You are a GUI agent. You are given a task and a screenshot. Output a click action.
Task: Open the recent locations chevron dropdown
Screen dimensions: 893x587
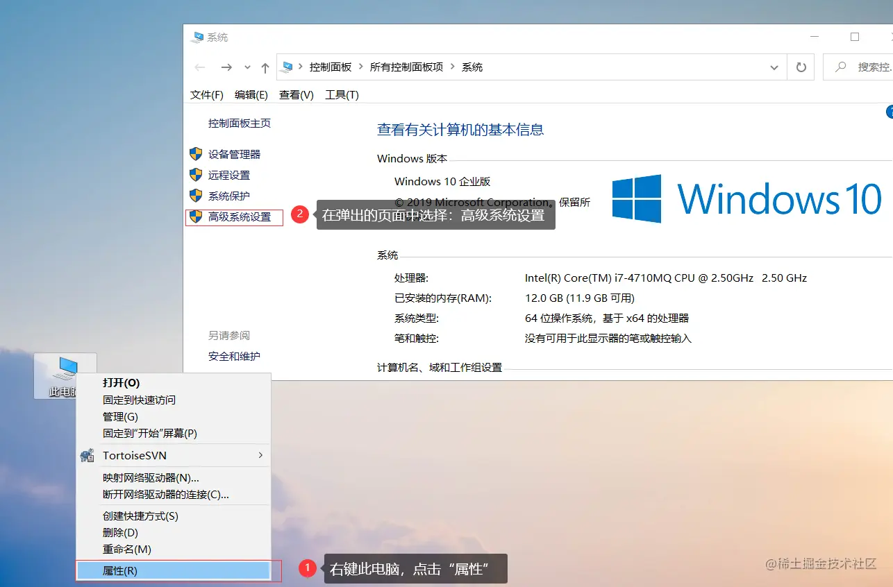pos(247,67)
